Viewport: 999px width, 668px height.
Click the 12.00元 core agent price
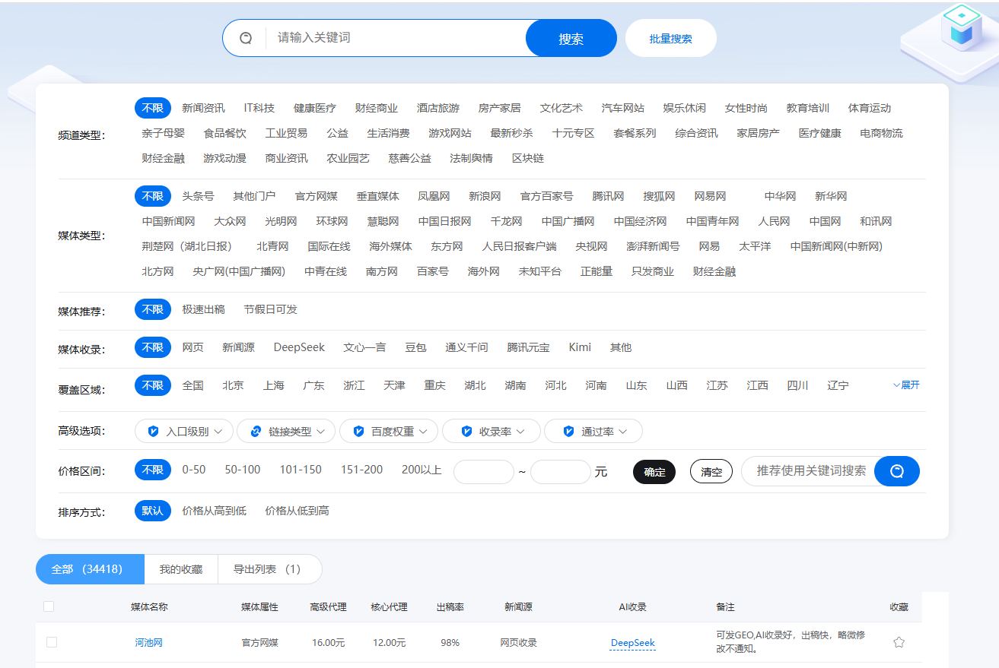(x=389, y=643)
